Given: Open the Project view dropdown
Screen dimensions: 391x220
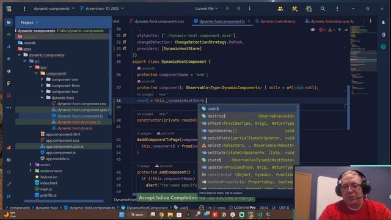Looking at the screenshot, I should pos(29,23).
